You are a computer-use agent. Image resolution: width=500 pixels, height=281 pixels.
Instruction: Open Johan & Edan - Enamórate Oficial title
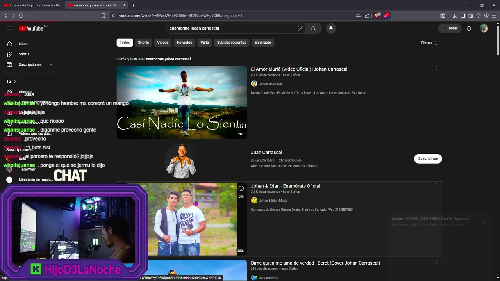pyautogui.click(x=285, y=186)
